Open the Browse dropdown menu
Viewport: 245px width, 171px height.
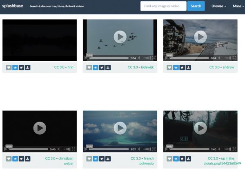tap(219, 6)
